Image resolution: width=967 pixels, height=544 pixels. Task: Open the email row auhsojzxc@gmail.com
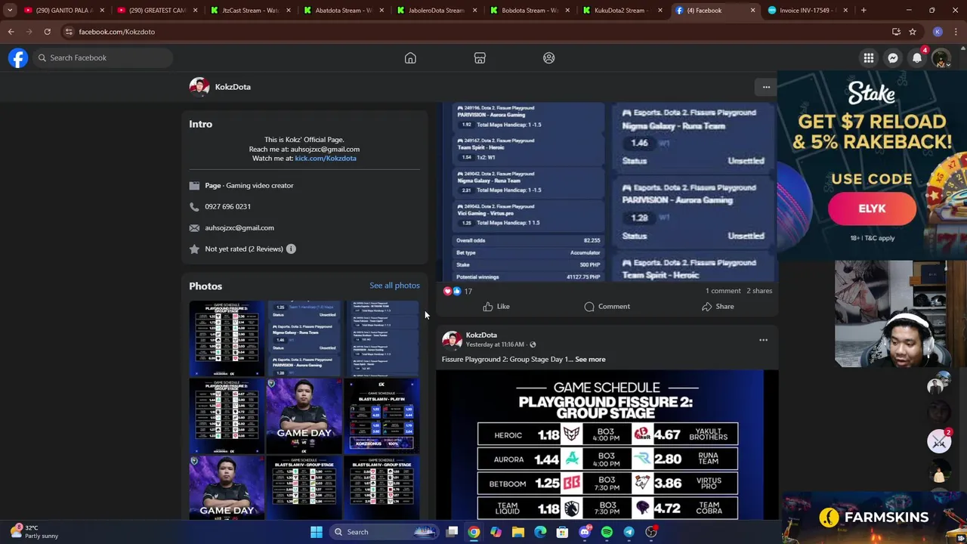(239, 227)
